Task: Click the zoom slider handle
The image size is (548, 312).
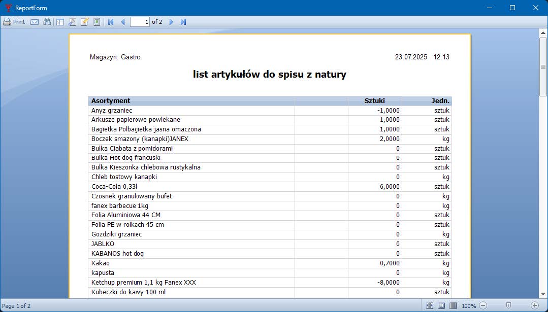Action: 508,306
